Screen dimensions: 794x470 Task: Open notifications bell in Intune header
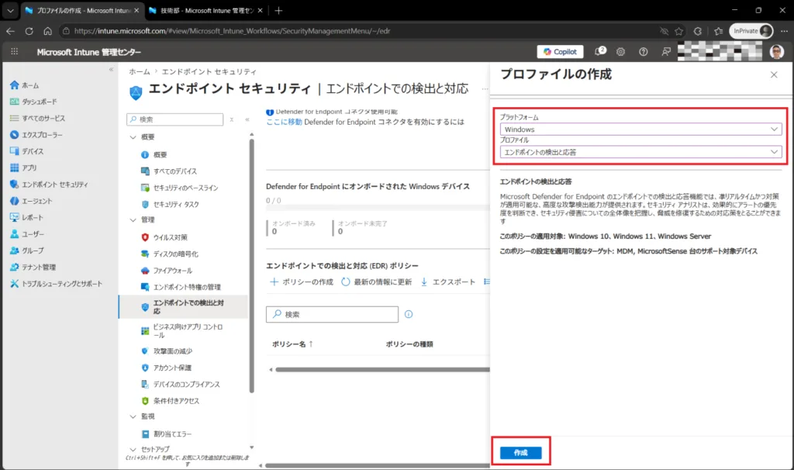click(x=599, y=51)
